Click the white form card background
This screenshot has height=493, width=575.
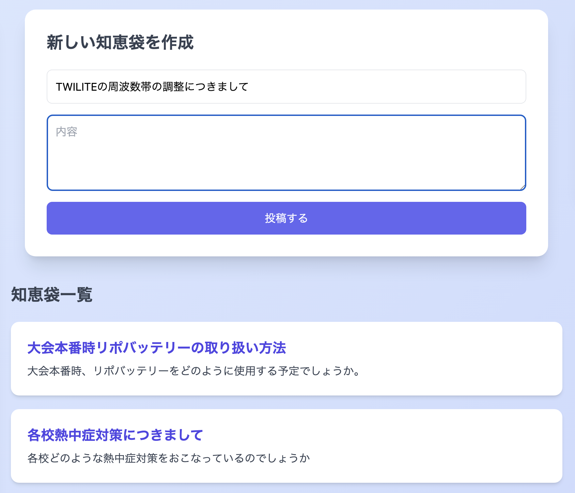point(286,245)
